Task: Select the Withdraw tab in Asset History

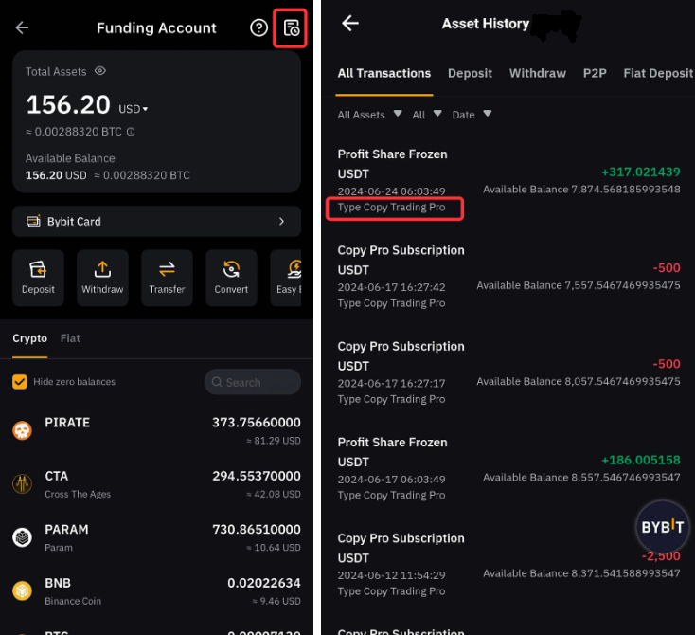Action: 538,73
